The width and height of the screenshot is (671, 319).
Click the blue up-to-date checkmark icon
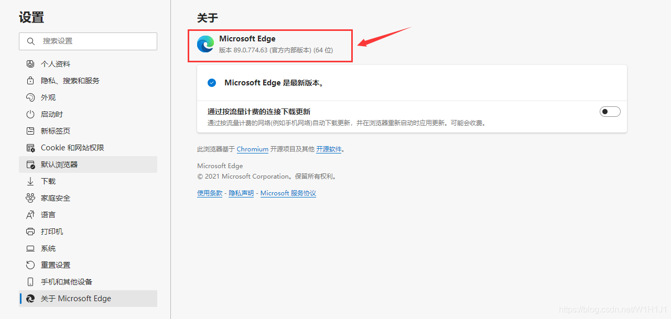212,83
